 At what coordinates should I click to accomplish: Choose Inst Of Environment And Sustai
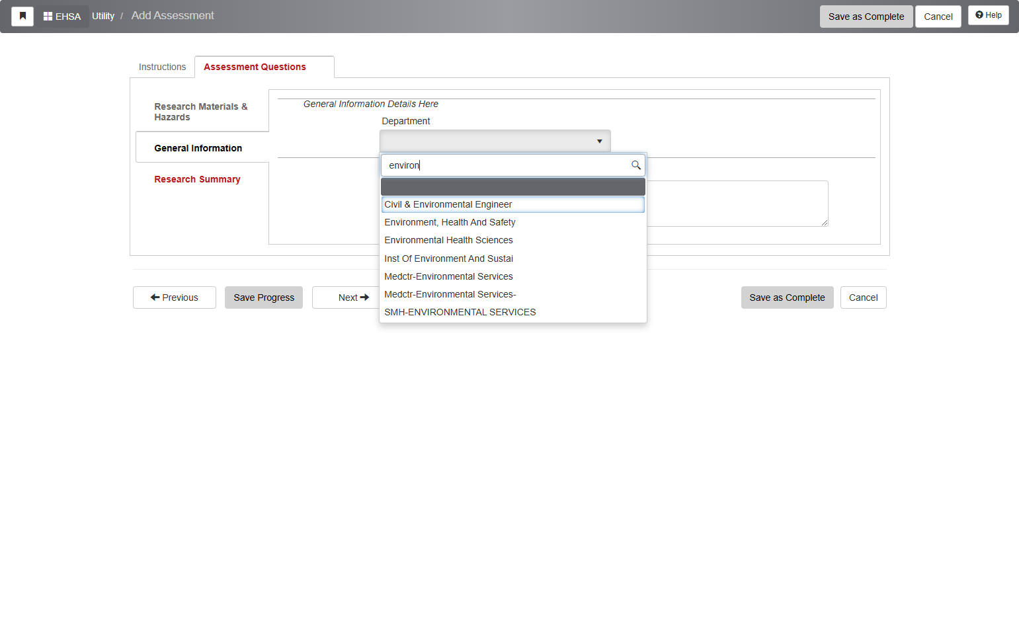pos(512,258)
